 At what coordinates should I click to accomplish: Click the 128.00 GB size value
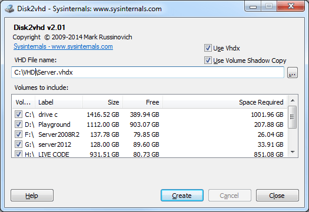pos(105,144)
